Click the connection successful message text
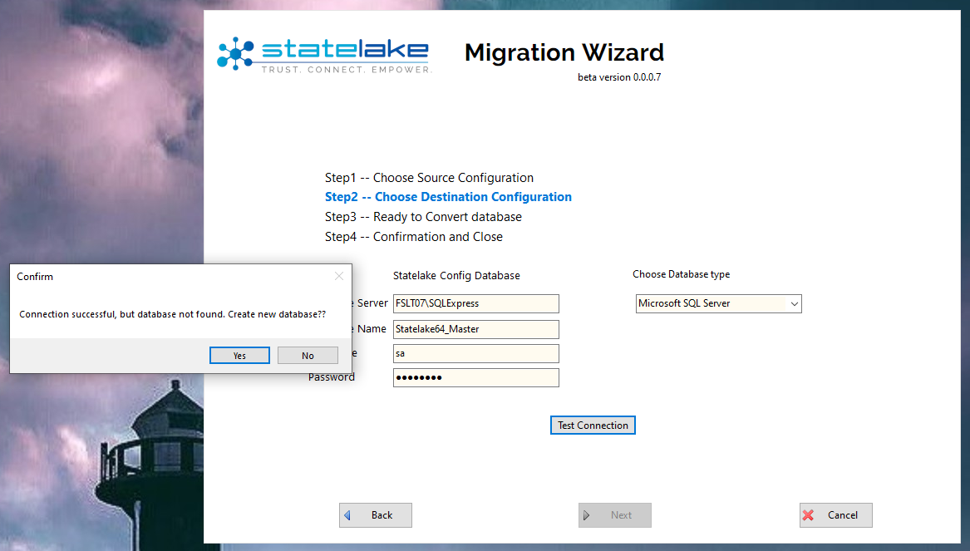Image resolution: width=970 pixels, height=551 pixels. click(x=173, y=314)
